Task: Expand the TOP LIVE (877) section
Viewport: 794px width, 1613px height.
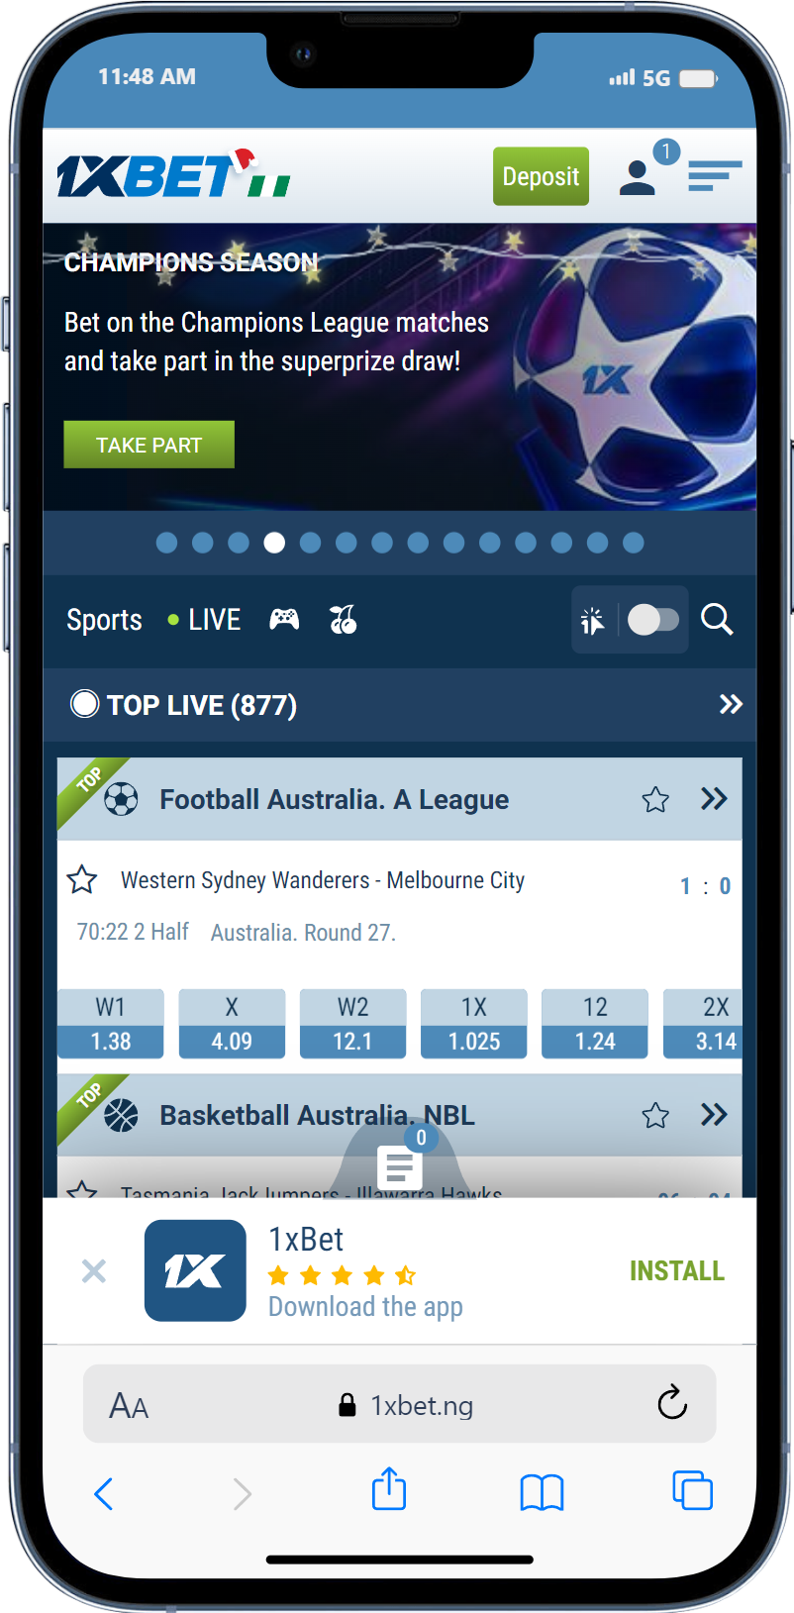Action: [731, 704]
